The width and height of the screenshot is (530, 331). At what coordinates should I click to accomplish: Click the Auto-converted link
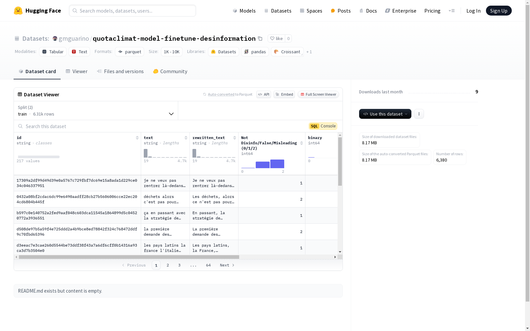(x=221, y=94)
